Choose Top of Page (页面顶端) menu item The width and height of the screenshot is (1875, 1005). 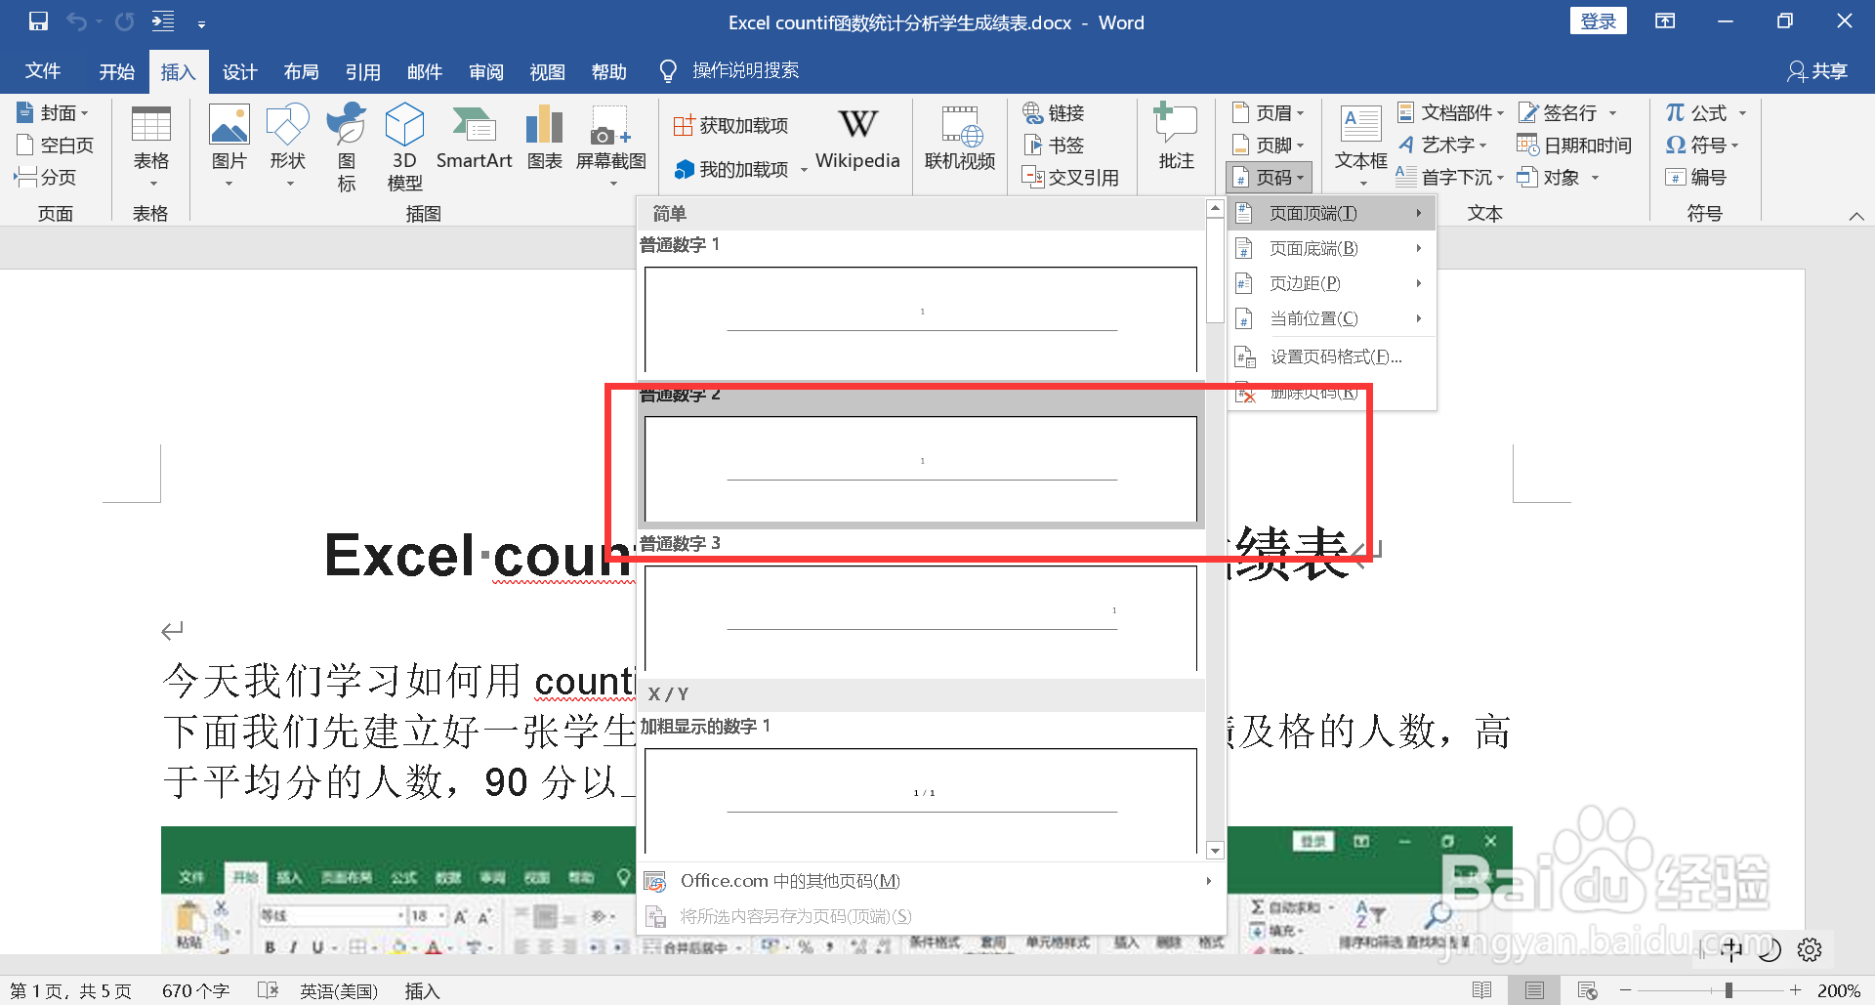[x=1331, y=213]
